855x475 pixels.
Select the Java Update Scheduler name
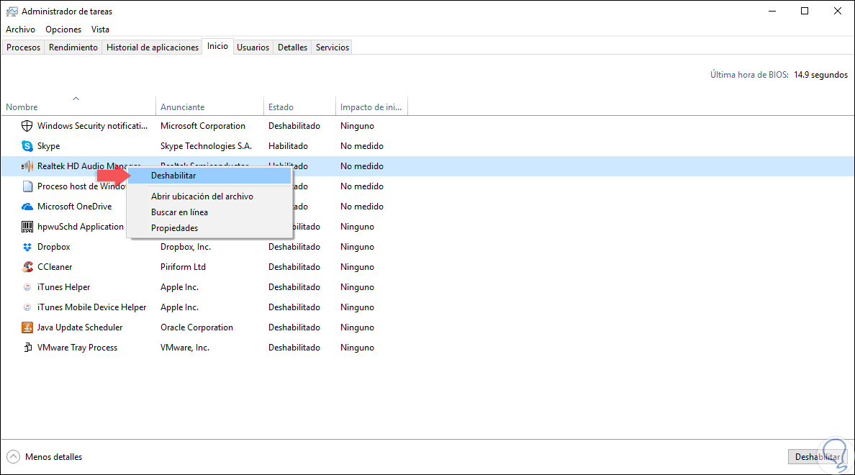80,327
